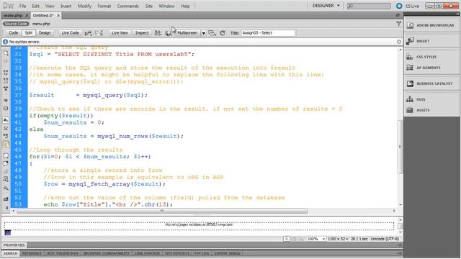Open the Multiscreen dropdown arrow
This screenshot has width=461, height=259.
(203, 33)
